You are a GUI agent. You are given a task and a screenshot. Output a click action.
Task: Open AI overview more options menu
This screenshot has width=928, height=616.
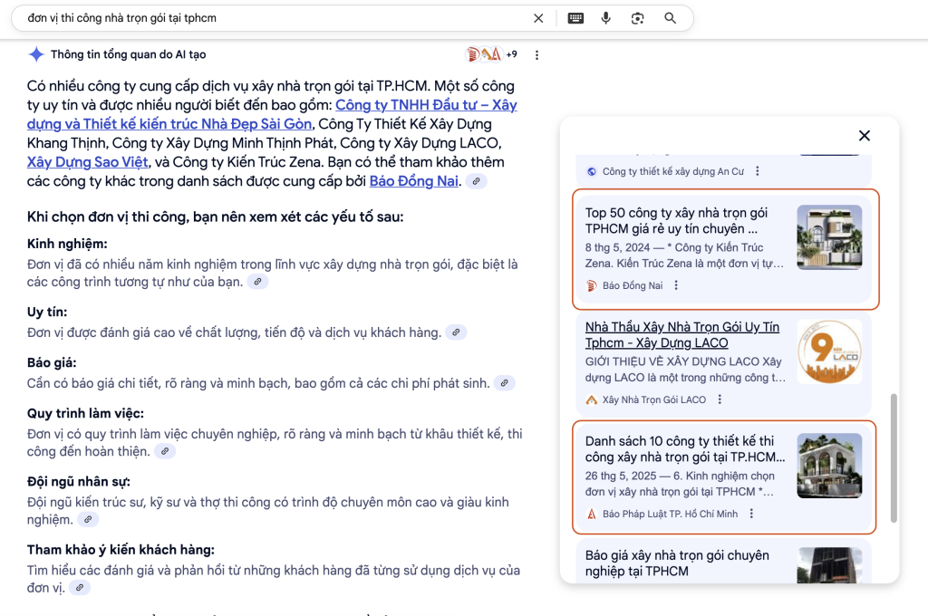pyautogui.click(x=536, y=55)
